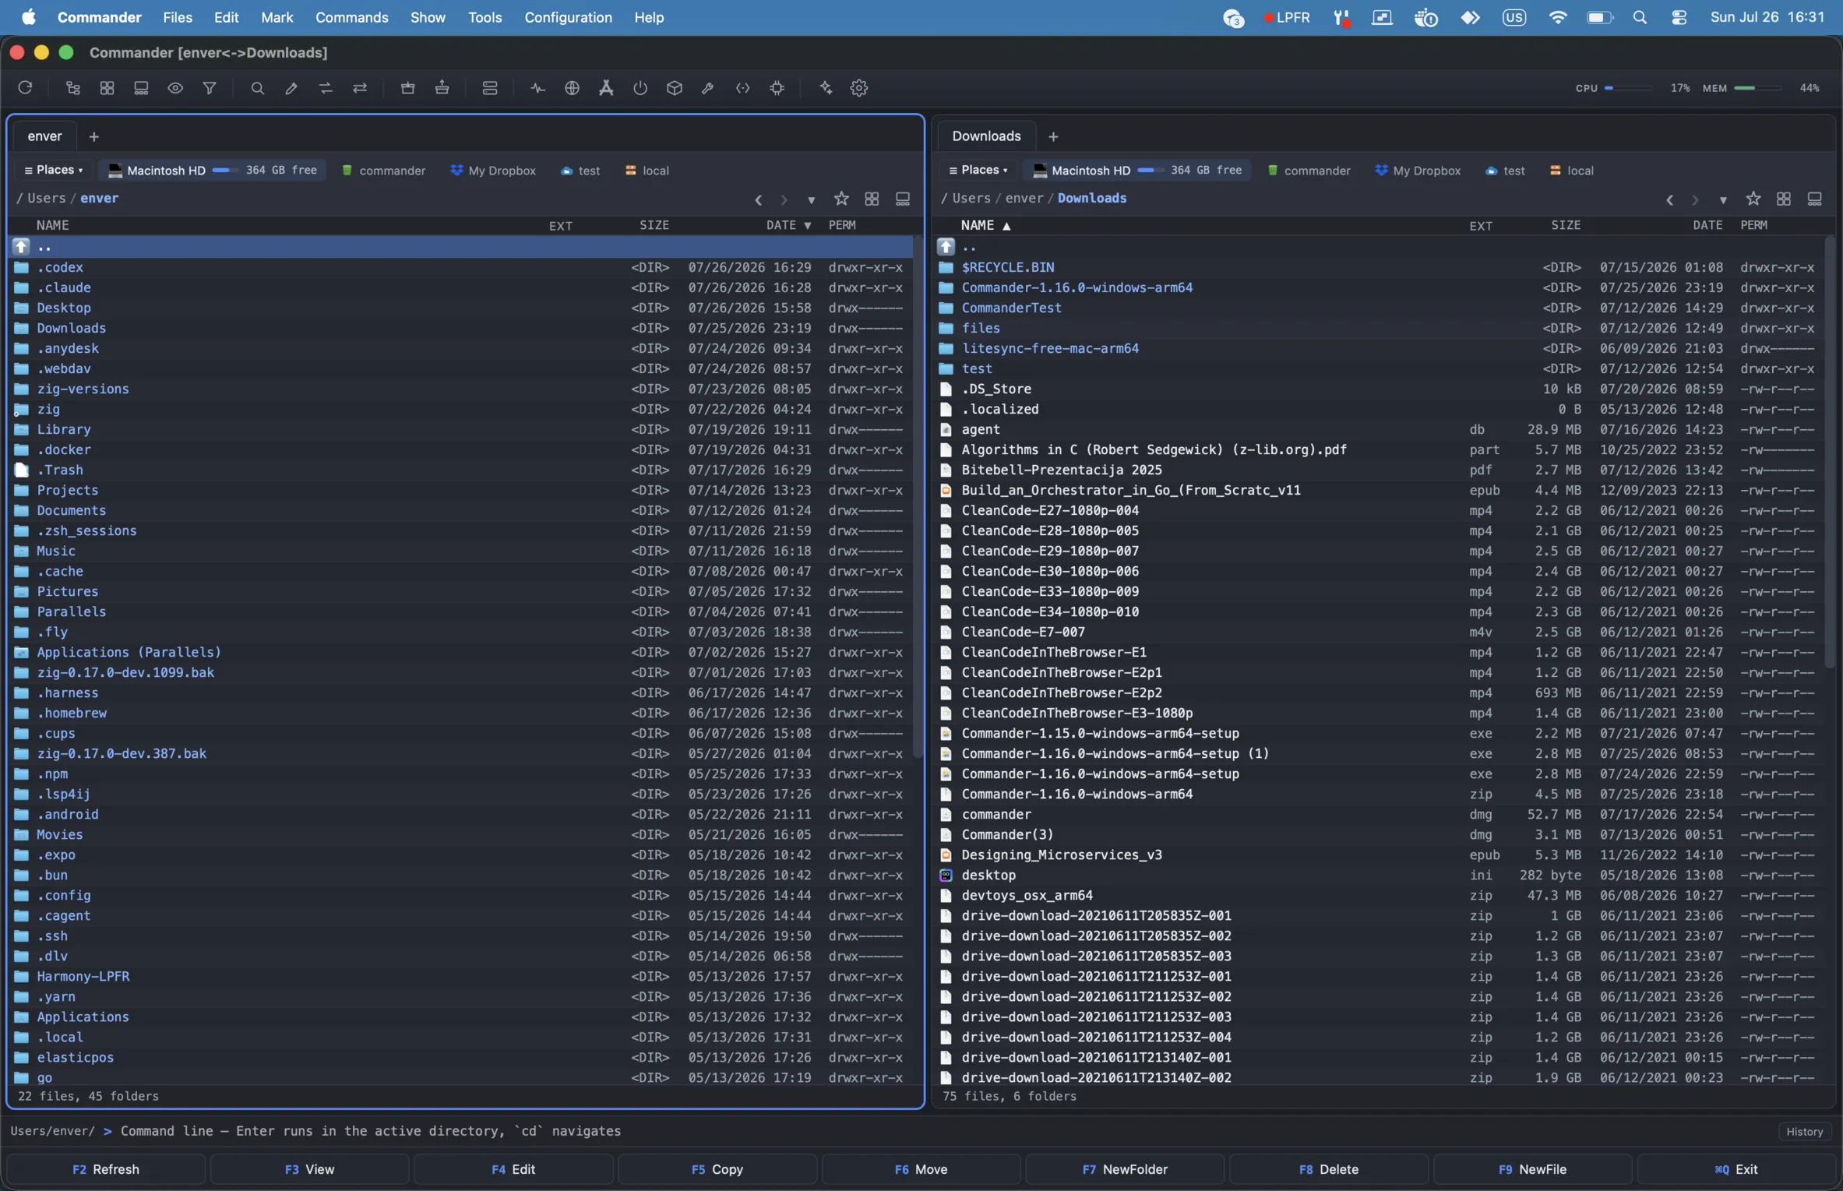The image size is (1843, 1191).
Task: Click the cube package icon
Action: (x=675, y=88)
